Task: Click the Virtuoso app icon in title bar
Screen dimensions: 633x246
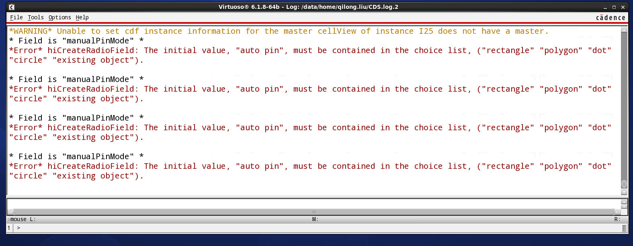Action: click(12, 7)
